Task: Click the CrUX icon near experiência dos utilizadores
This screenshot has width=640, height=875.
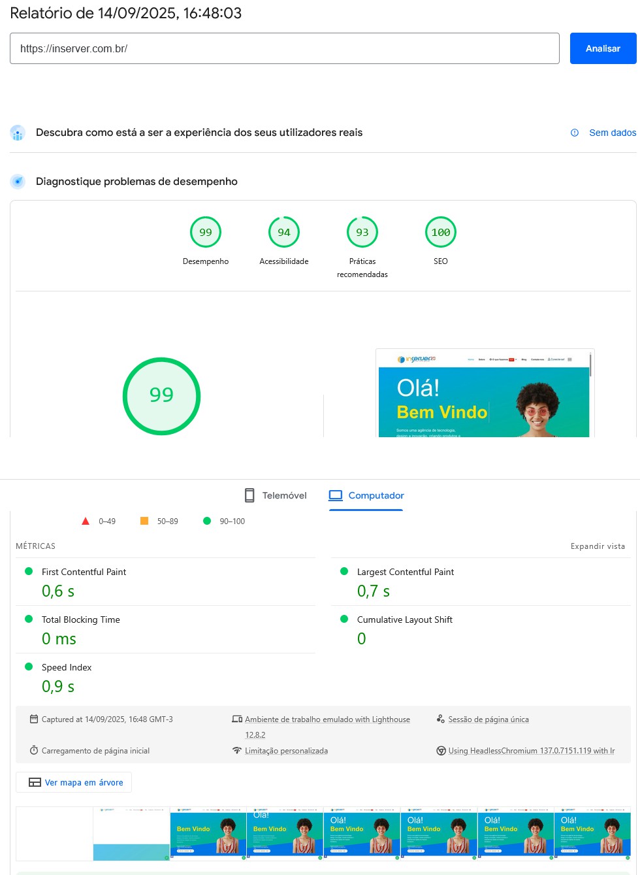Action: (18, 133)
